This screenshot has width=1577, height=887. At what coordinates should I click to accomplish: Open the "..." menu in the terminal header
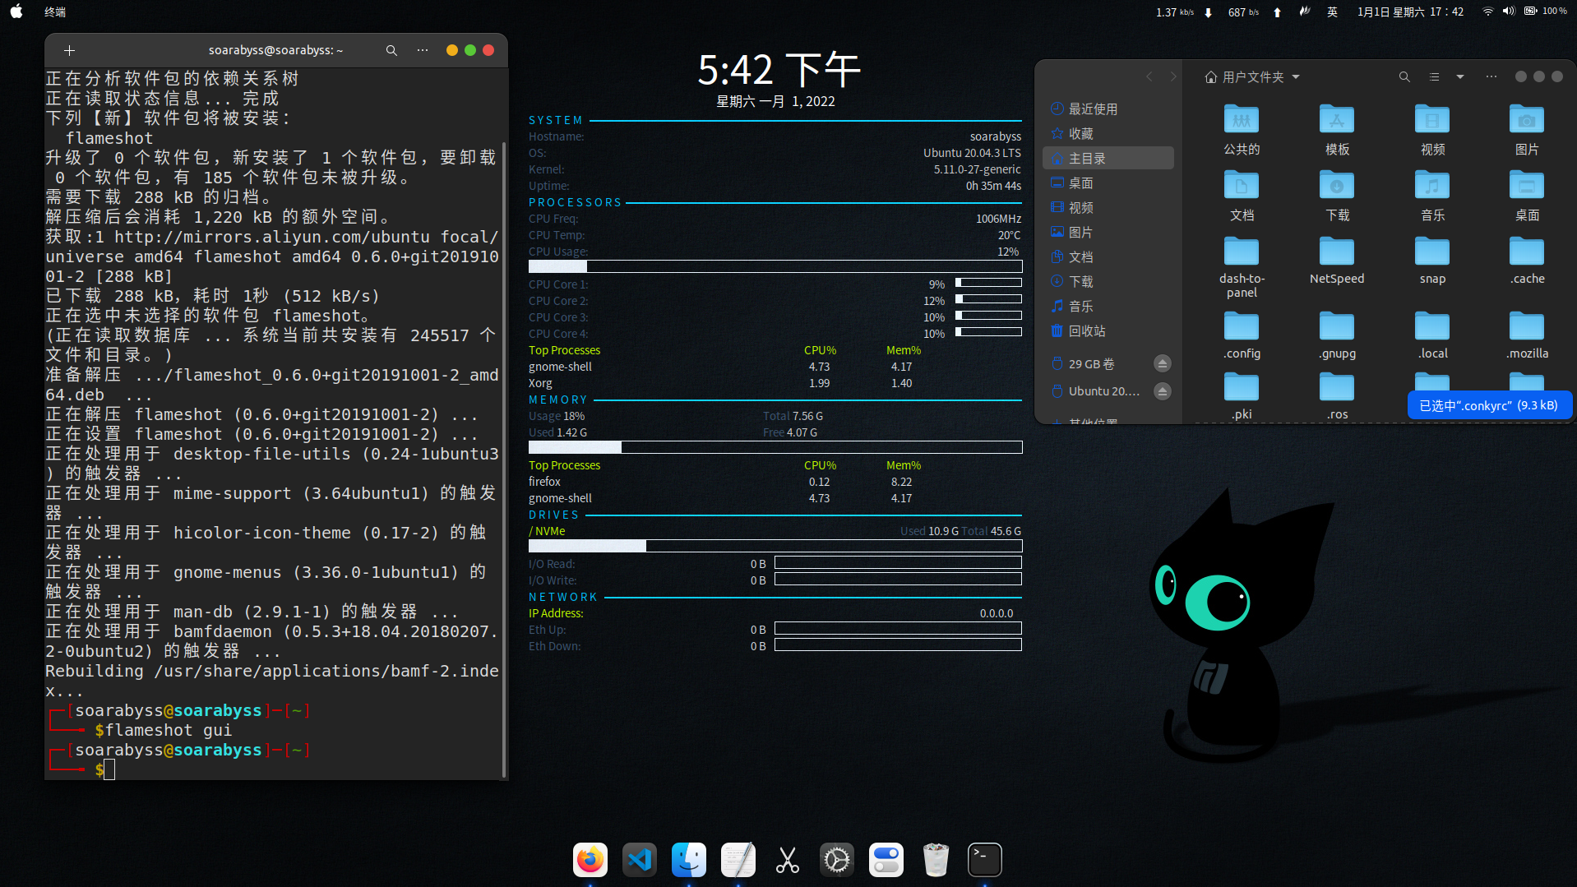click(x=422, y=50)
